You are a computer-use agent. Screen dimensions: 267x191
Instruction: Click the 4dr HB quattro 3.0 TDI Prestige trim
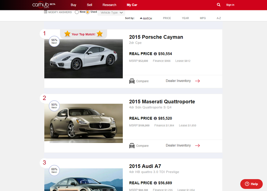(x=154, y=172)
